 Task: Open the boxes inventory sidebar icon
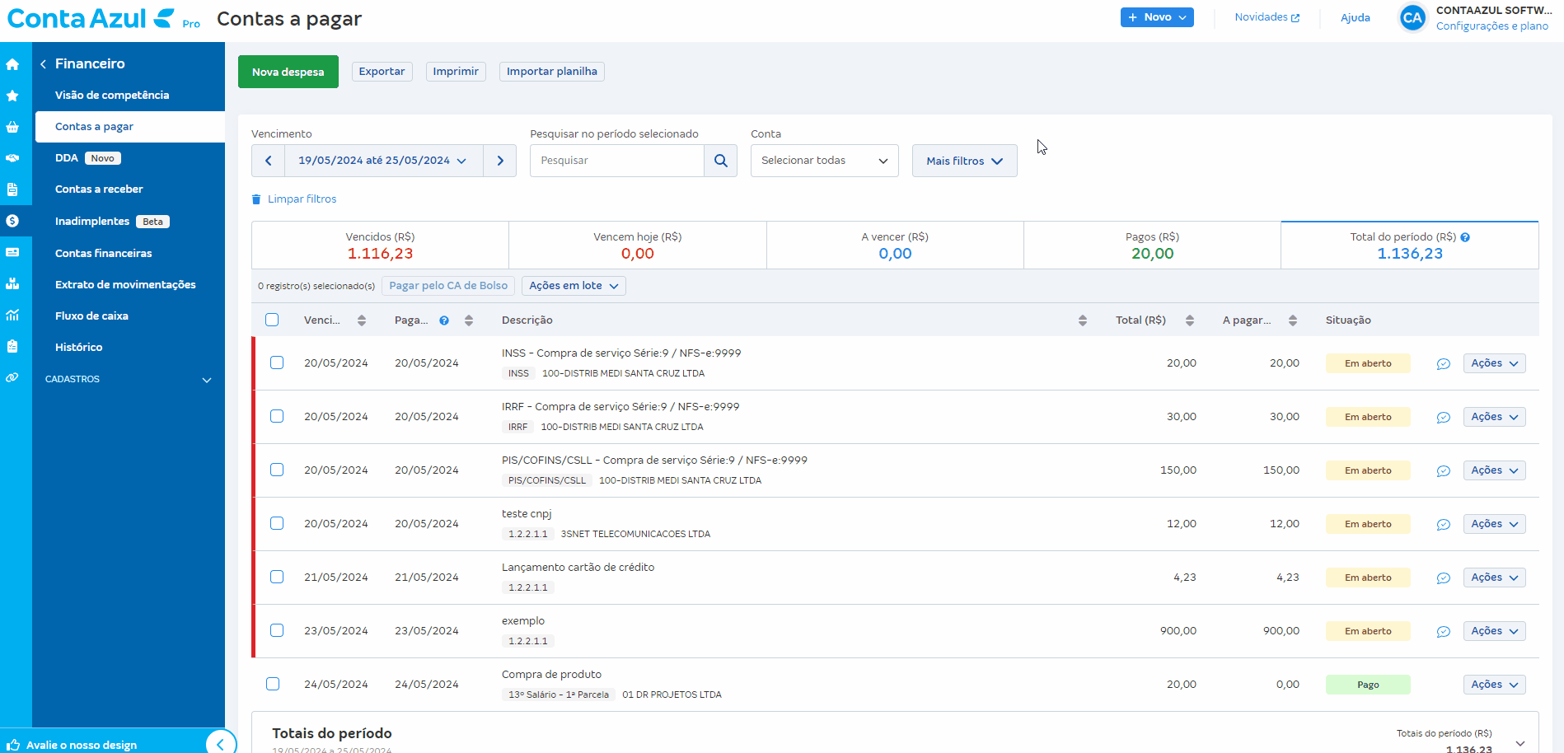point(12,283)
